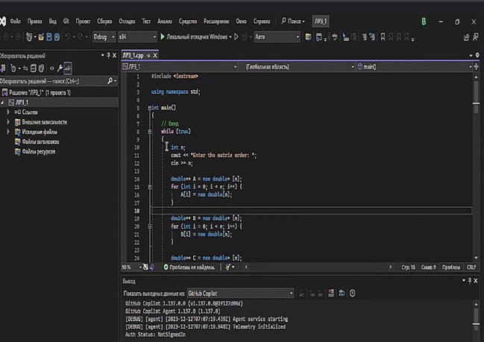The width and height of the screenshot is (484, 342).
Task: Click the search magnifier in Solution Explorer
Action: 111,80
